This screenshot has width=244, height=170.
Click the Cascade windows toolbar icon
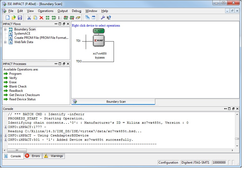tap(88, 18)
